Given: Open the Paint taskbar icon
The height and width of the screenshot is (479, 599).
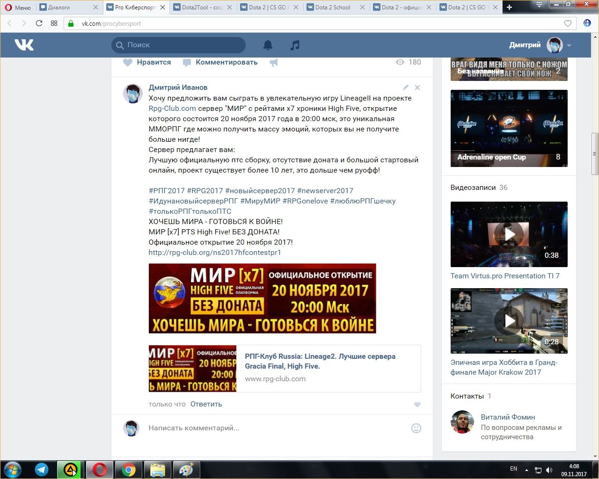Looking at the screenshot, I should tap(187, 470).
